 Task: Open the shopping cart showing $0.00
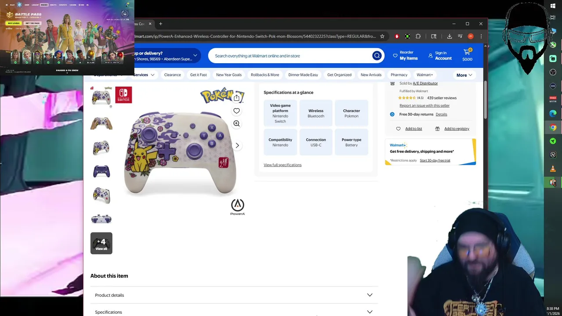tap(467, 55)
